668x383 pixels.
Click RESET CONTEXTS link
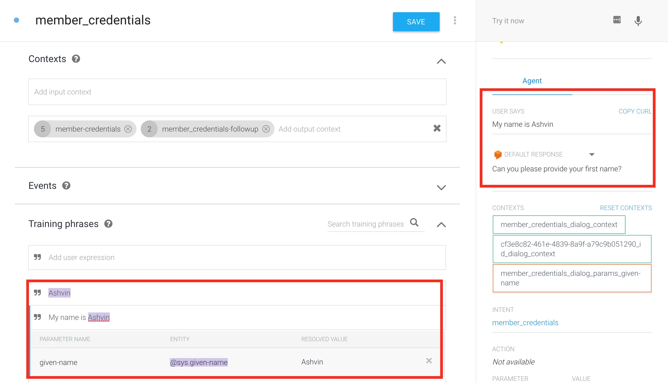coord(626,208)
